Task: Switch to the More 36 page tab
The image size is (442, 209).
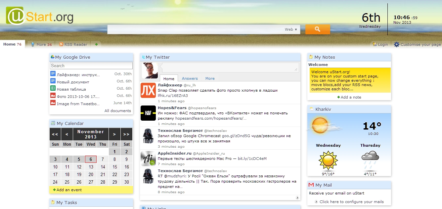Action: pos(41,45)
